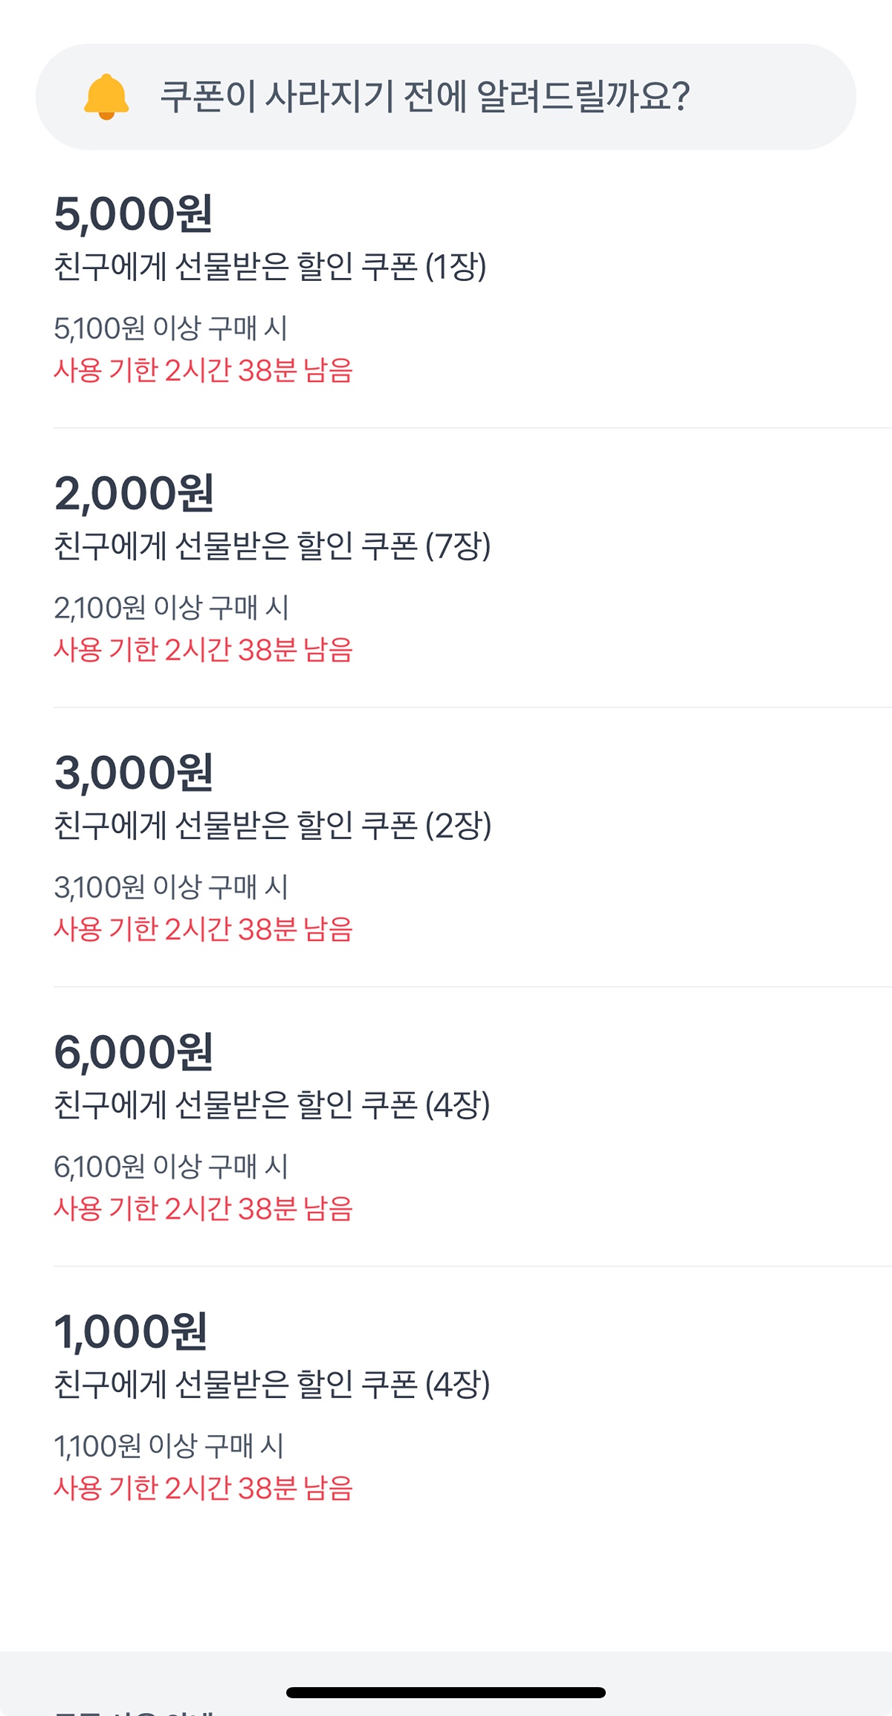Image resolution: width=892 pixels, height=1716 pixels.
Task: Select the 3,000원 coupon amount
Action: [134, 773]
